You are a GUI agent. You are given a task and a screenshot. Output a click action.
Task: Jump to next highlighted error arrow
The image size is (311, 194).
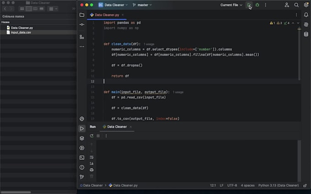tap(298, 23)
